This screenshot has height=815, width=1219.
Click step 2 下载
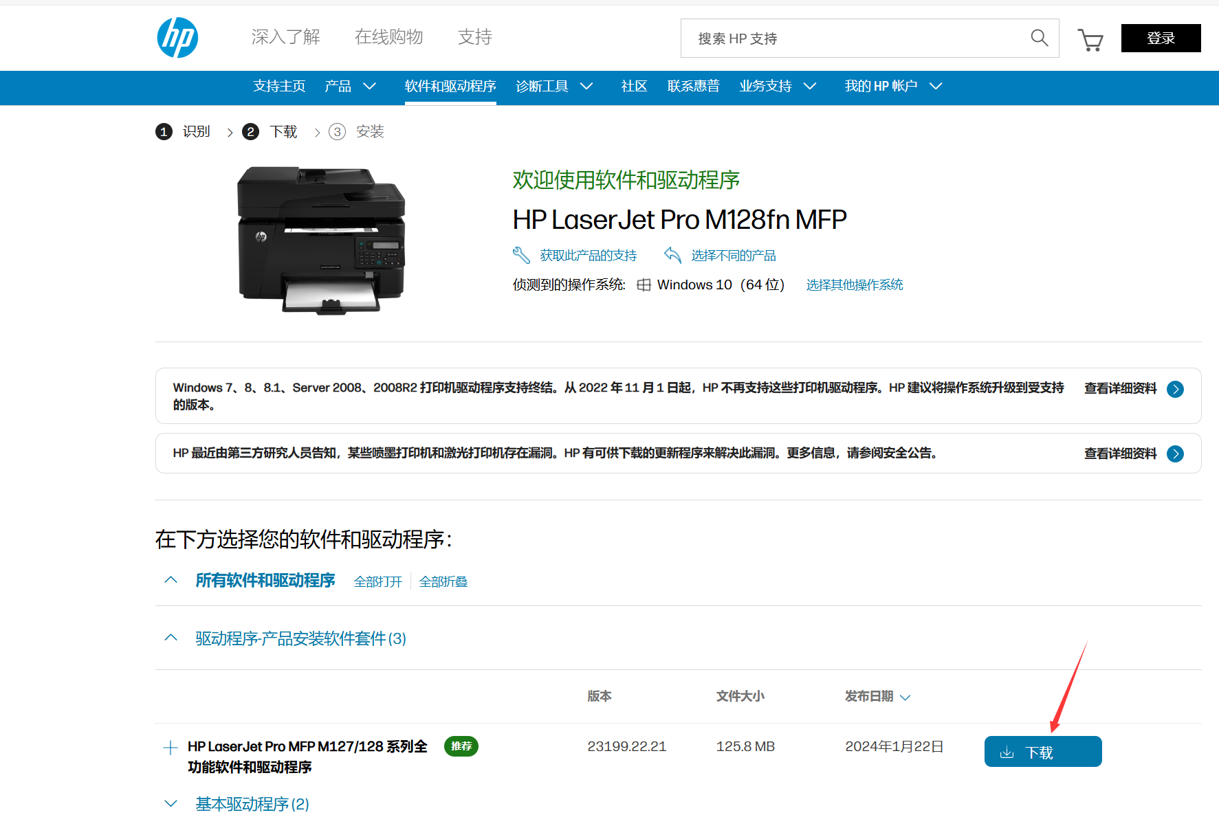pyautogui.click(x=270, y=131)
